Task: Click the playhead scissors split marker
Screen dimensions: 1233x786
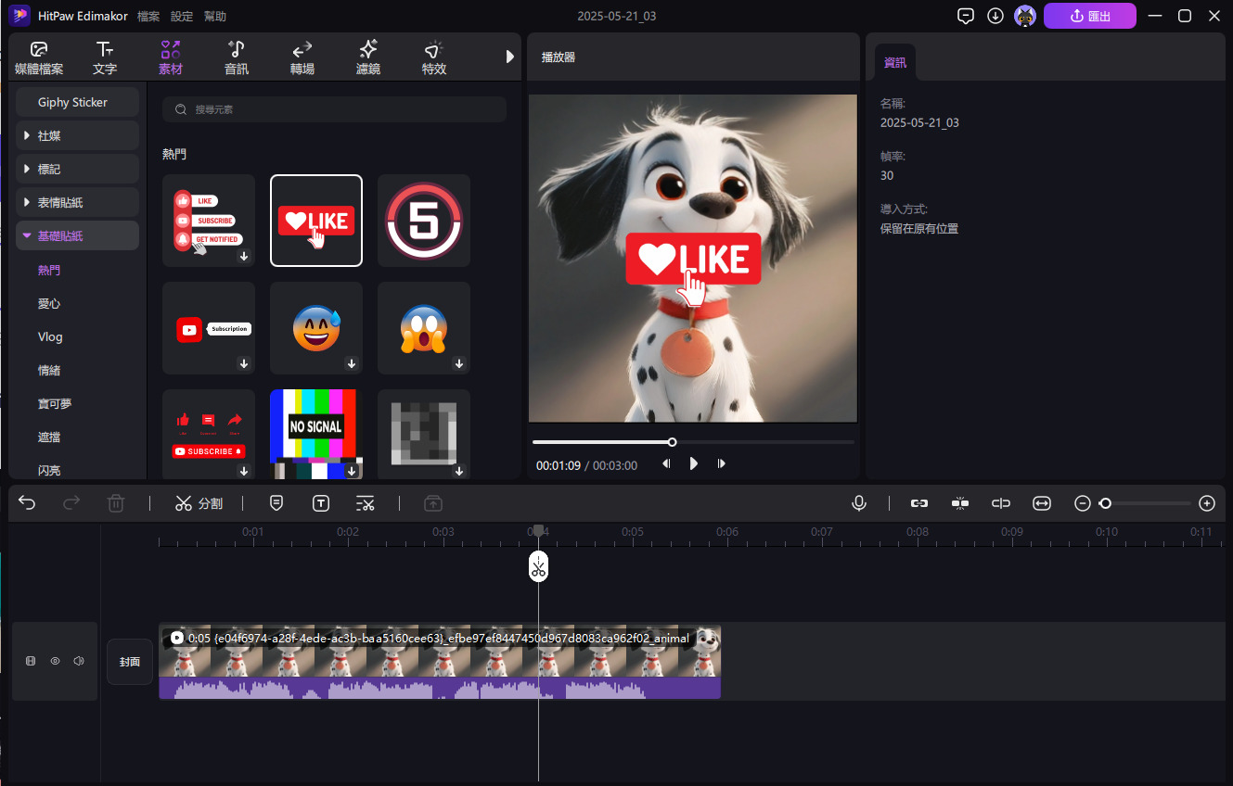Action: (538, 566)
